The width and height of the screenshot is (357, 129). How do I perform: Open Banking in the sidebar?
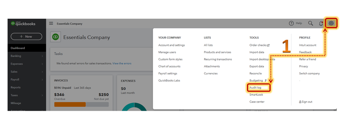[16, 56]
